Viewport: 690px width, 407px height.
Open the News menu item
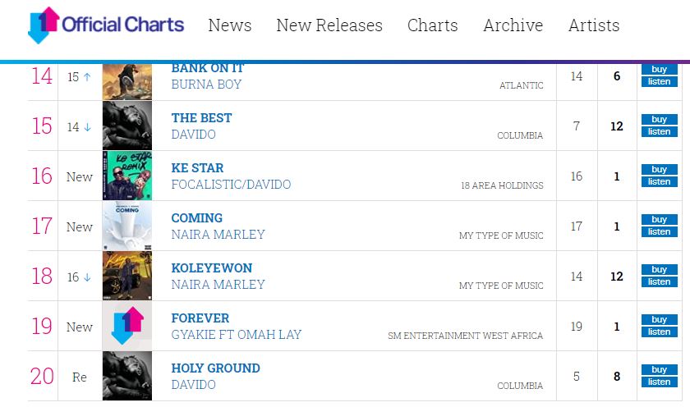coord(230,25)
